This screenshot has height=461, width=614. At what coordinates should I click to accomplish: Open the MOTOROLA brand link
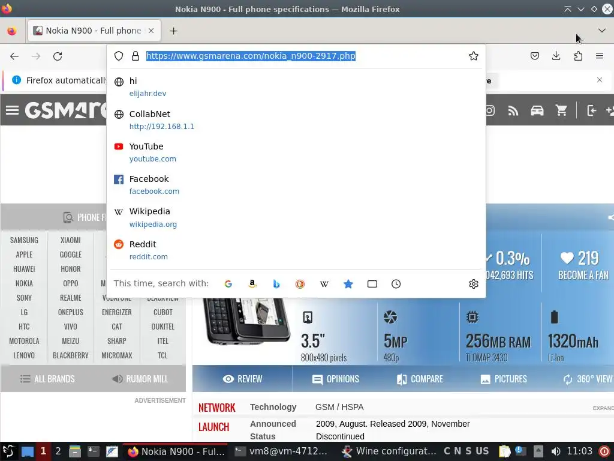click(24, 341)
